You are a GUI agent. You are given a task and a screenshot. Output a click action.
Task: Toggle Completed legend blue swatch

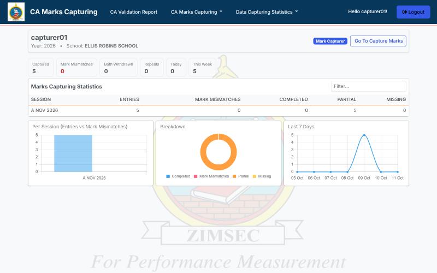[168, 176]
